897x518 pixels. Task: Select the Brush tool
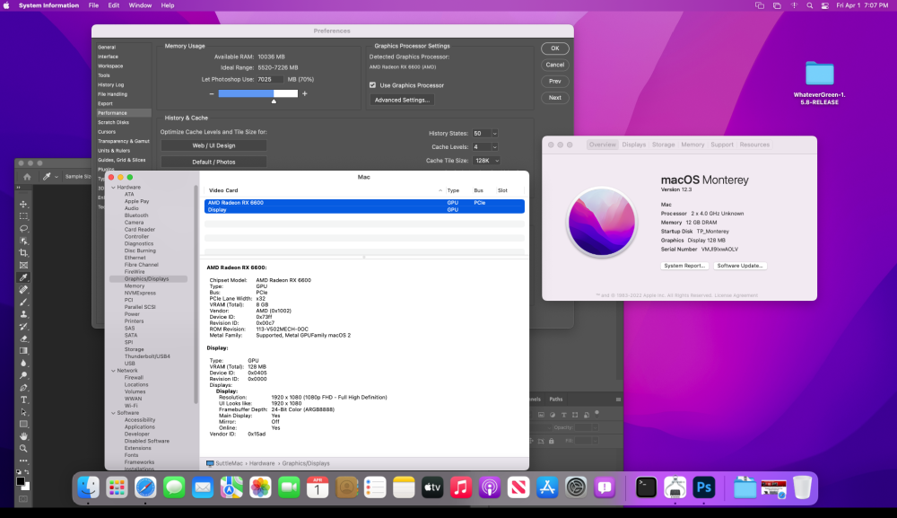tap(23, 302)
